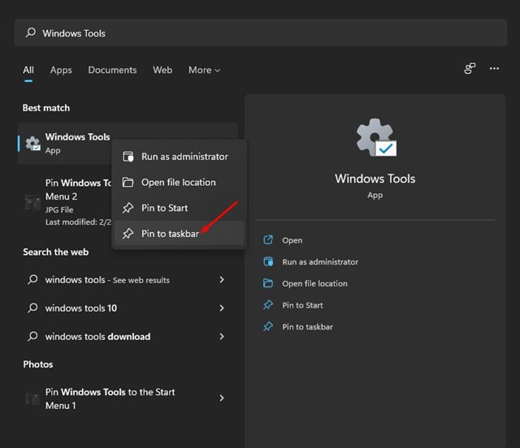
Task: Click the search across devices icon
Action: click(470, 69)
